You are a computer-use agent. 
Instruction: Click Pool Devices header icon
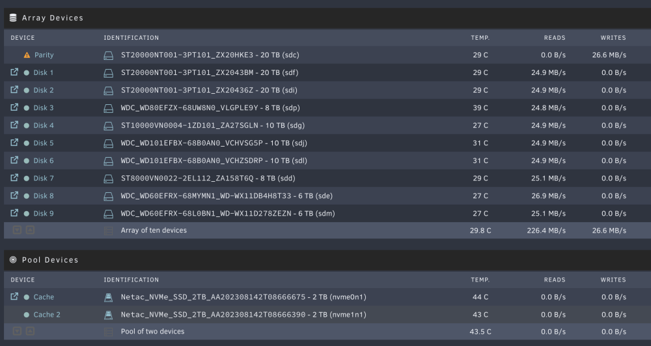coord(13,259)
